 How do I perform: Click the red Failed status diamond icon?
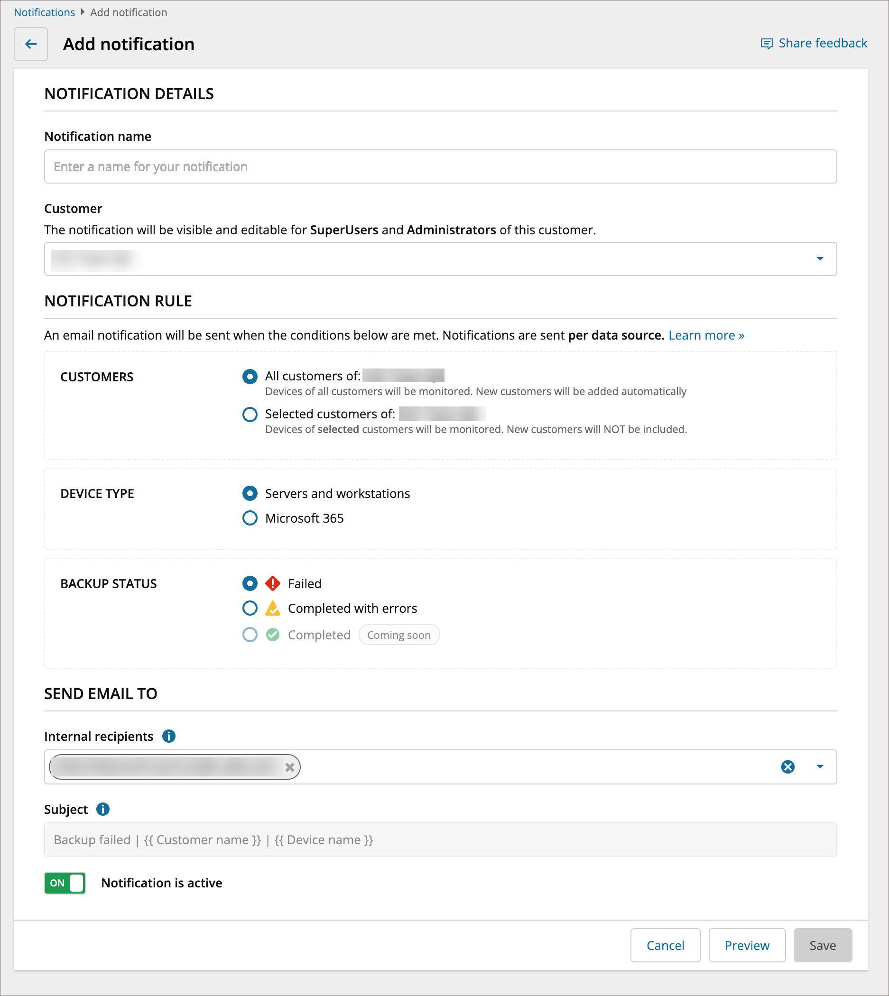(x=273, y=583)
